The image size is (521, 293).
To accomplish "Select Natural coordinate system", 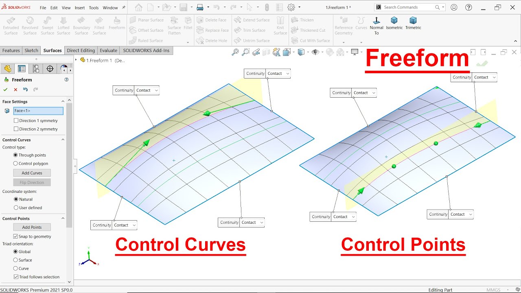I will point(15,199).
